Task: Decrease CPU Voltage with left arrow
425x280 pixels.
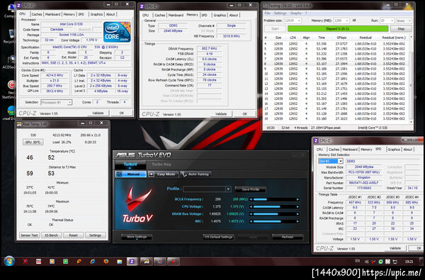Action: pyautogui.click(x=251, y=207)
